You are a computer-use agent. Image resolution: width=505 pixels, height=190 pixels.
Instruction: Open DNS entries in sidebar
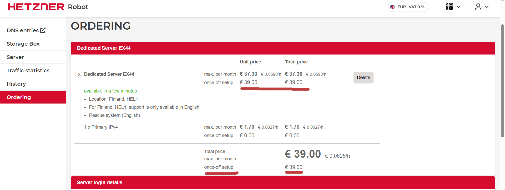coord(23,30)
